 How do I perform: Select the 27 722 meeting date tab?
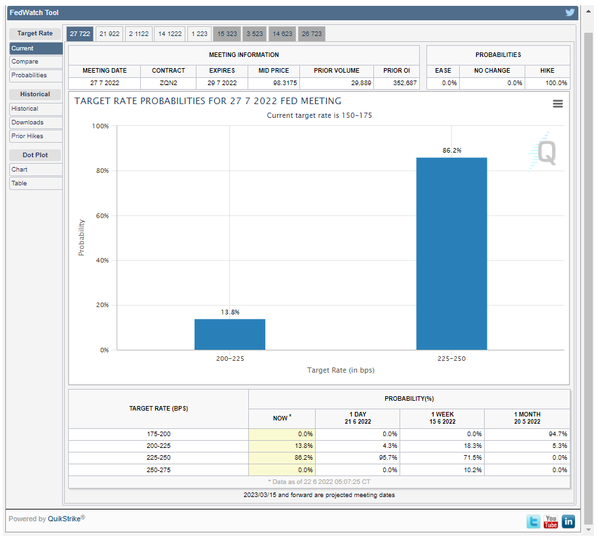point(80,34)
